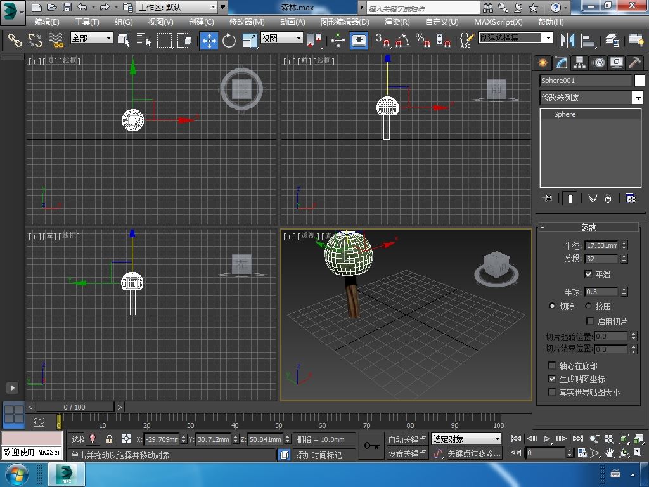The width and height of the screenshot is (649, 487).
Task: Click the Sphere001 object color swatch
Action: 639,81
